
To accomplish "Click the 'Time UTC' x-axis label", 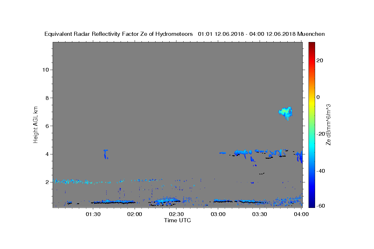I will (x=177, y=220).
